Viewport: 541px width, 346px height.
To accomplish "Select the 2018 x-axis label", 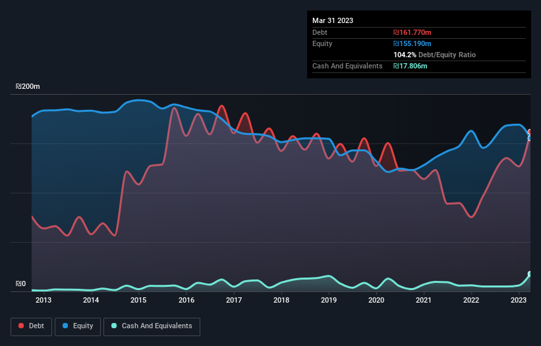I will (281, 300).
